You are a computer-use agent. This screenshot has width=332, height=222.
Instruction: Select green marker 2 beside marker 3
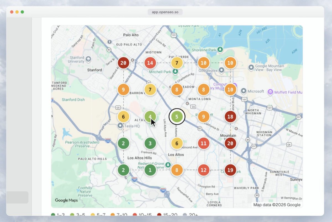[x=123, y=143]
